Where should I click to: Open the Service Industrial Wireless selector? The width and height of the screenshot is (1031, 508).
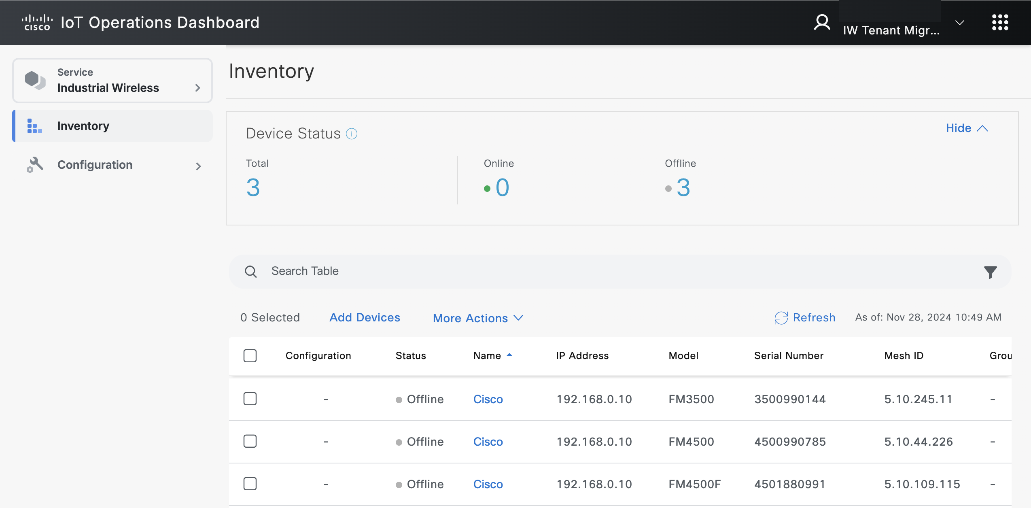click(112, 80)
